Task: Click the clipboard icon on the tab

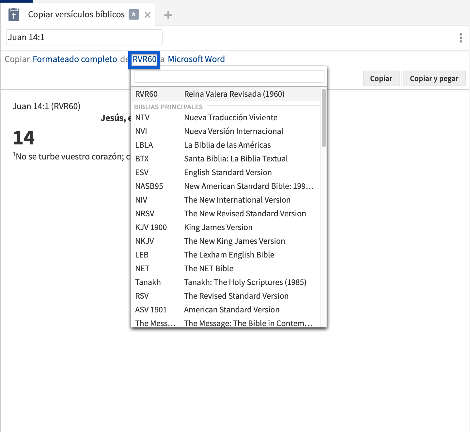Action: point(14,15)
